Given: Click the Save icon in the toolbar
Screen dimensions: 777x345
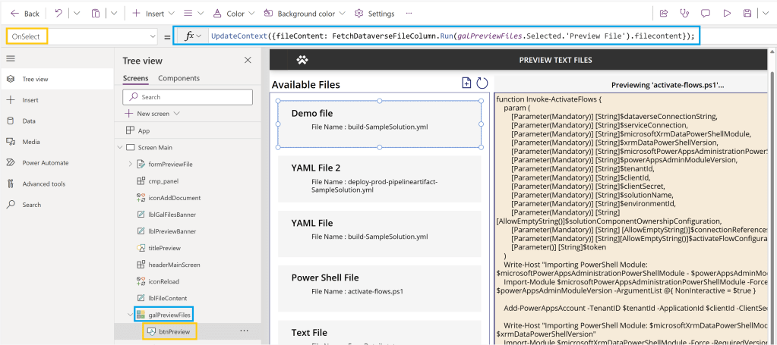Looking at the screenshot, I should click(747, 14).
